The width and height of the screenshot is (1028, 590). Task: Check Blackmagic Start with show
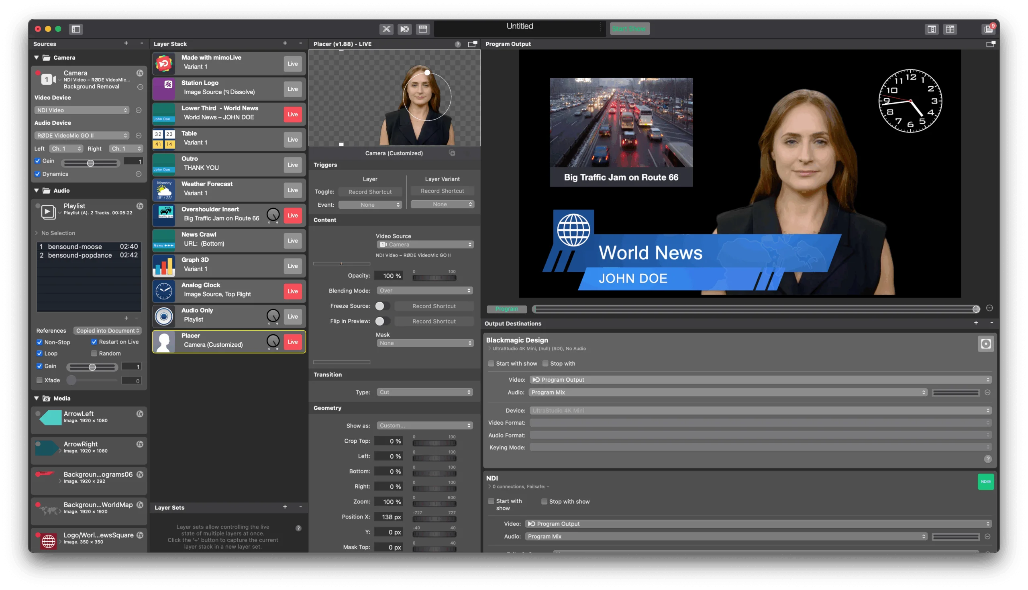(491, 364)
